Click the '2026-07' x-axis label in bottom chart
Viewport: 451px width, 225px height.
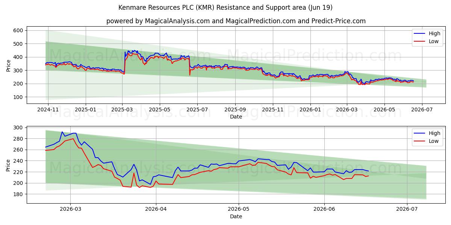pyautogui.click(x=407, y=209)
